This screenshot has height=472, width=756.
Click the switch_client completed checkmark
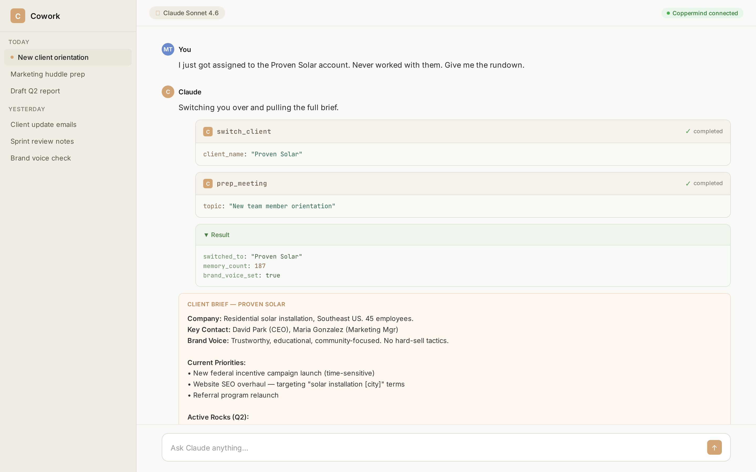(x=688, y=131)
